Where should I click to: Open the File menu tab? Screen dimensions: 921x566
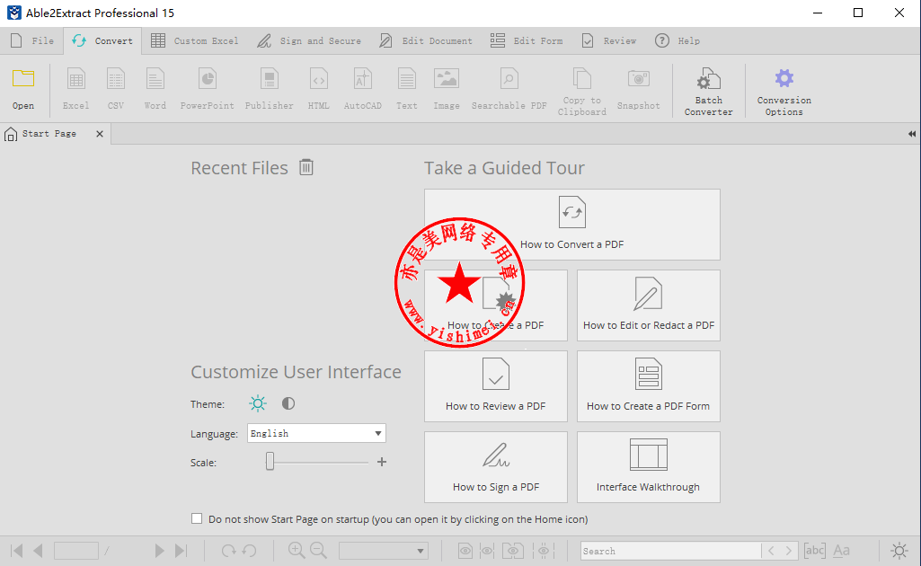pos(32,40)
